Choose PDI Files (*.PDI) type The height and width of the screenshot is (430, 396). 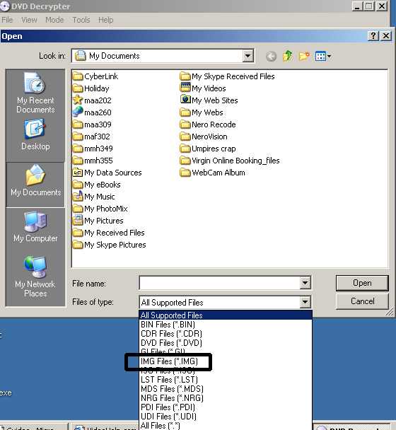[226, 407]
